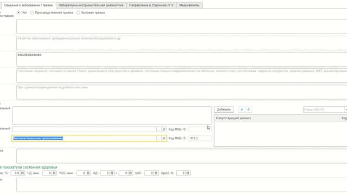Open calculator for the SpO2, % field
The width and height of the screenshot is (347, 195).
click(188, 173)
